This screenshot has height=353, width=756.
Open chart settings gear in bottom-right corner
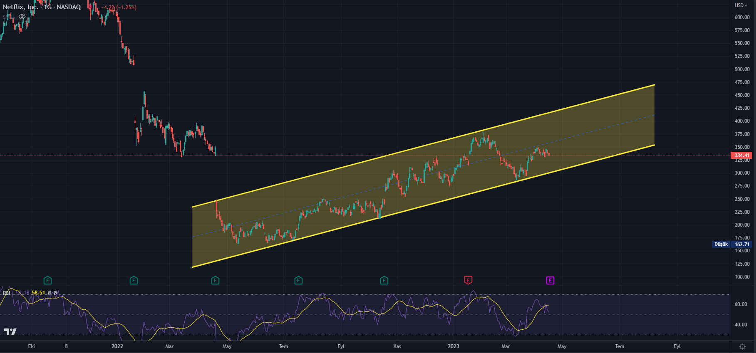[x=742, y=346]
